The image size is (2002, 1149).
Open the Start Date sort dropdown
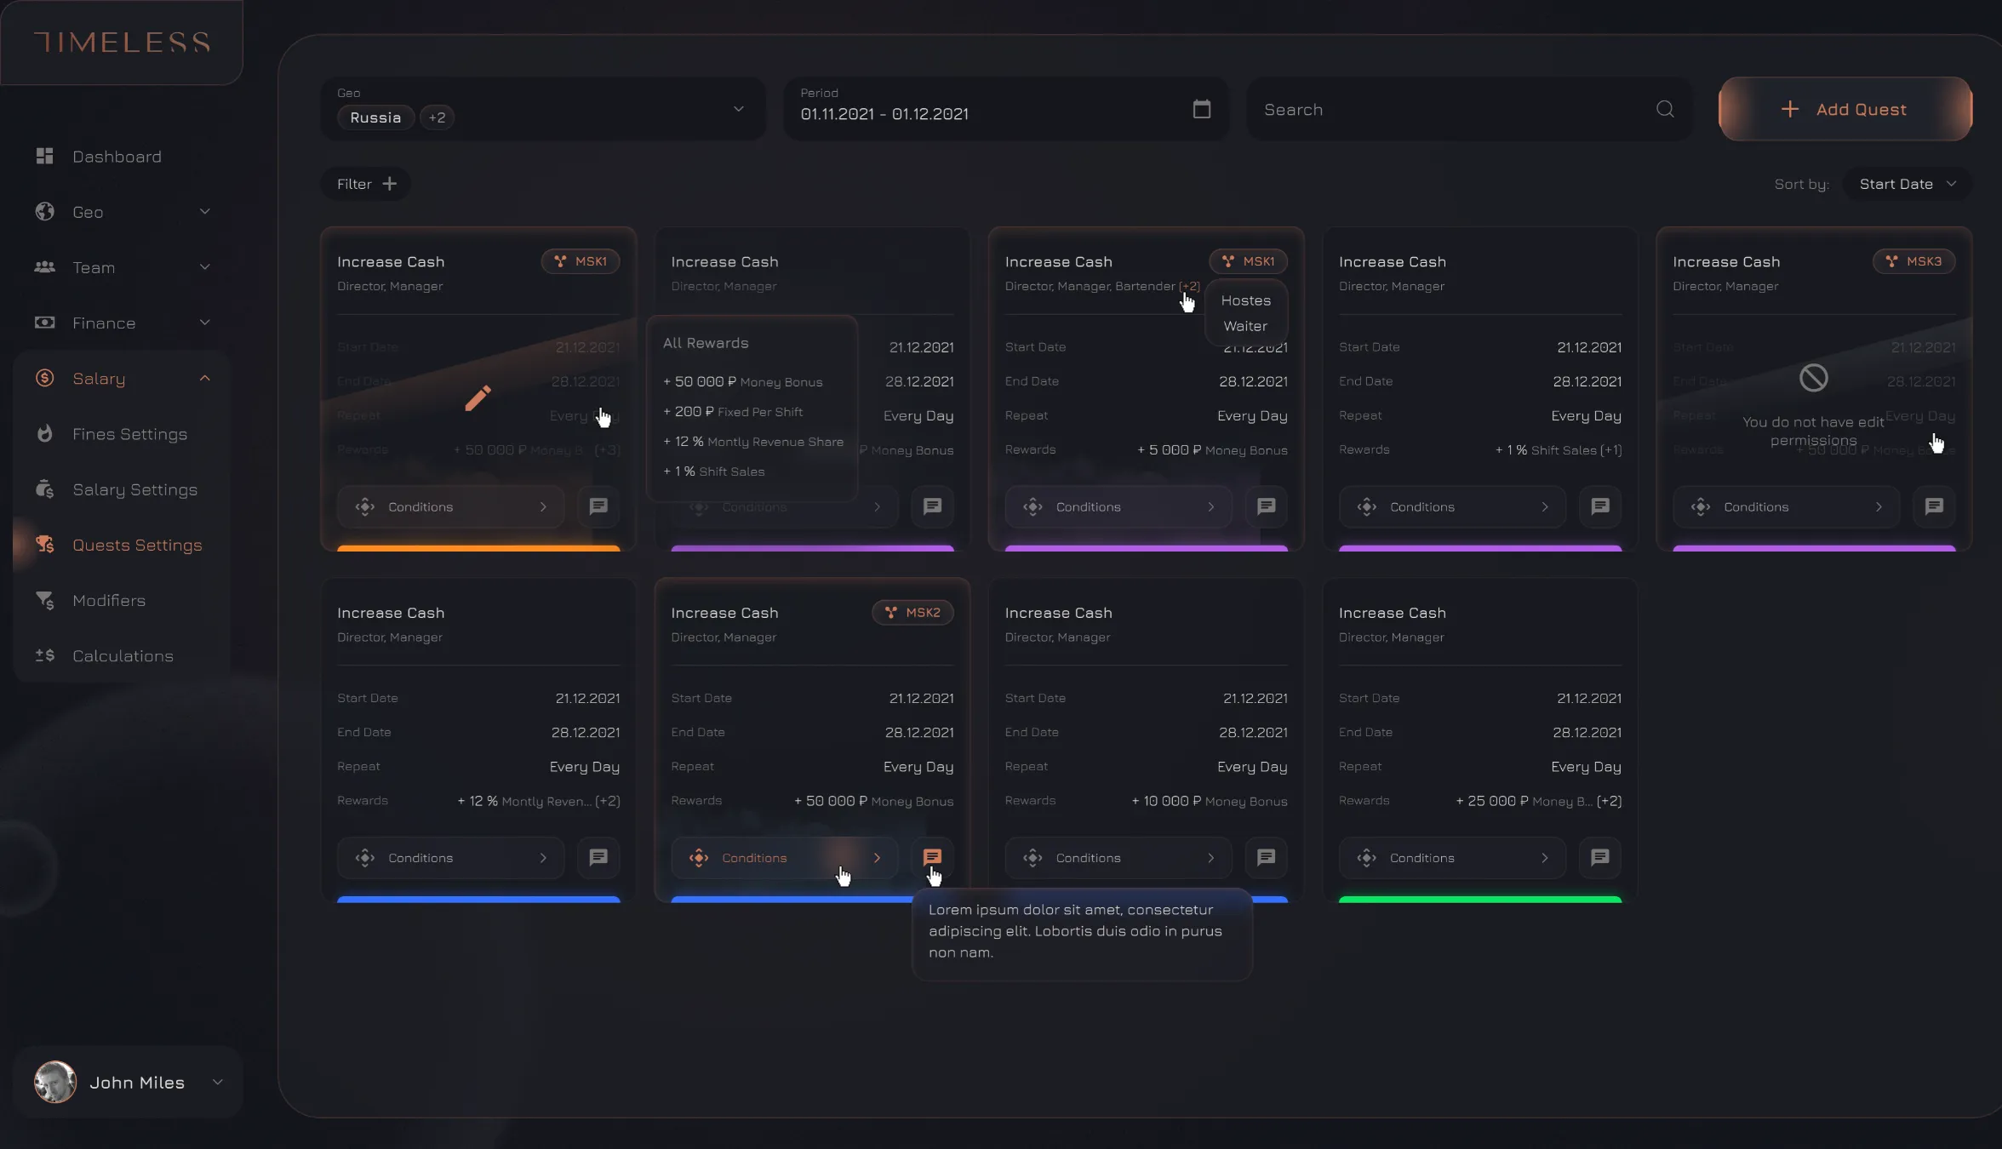(1908, 184)
